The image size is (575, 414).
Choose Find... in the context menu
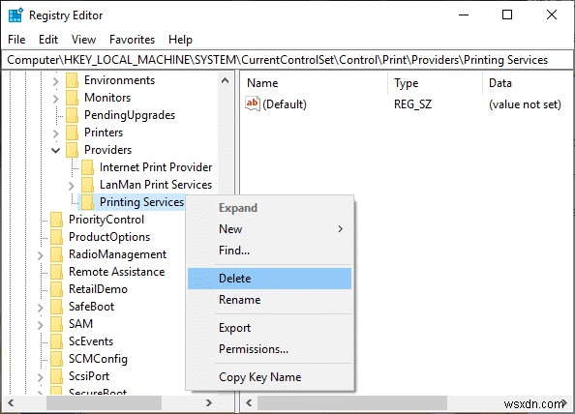click(x=269, y=251)
